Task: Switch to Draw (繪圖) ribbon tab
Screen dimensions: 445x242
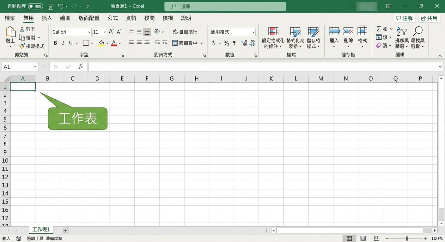Action: 65,18
